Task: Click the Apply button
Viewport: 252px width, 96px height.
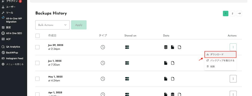Action: [79, 25]
